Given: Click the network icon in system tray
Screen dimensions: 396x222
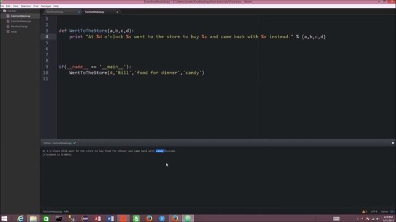Looking at the screenshot, I should tap(372, 219).
